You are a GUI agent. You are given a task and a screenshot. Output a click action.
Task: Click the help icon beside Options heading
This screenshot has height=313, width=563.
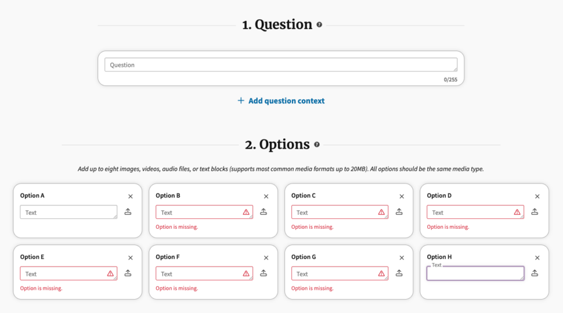(317, 145)
